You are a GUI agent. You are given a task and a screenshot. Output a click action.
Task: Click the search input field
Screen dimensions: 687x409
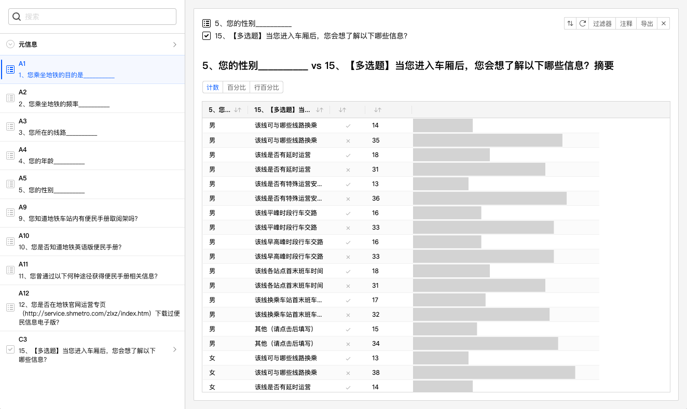click(x=92, y=17)
